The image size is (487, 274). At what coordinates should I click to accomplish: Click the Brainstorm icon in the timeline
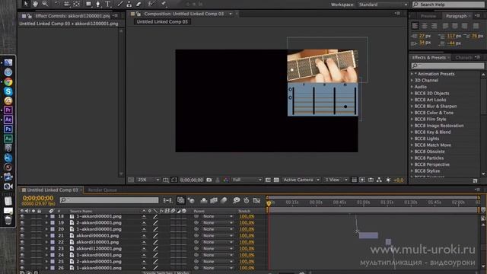pyautogui.click(x=237, y=200)
